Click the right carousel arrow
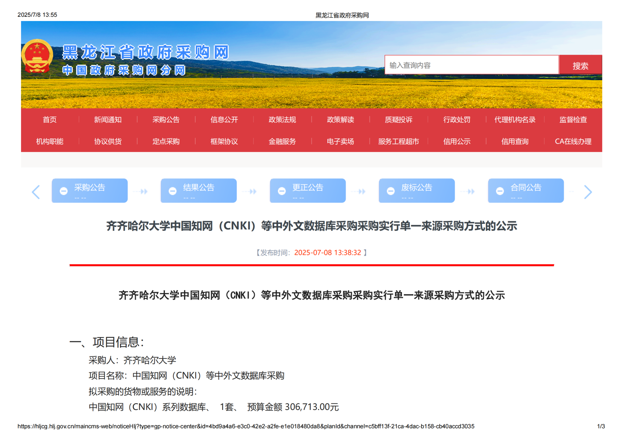Screen dimensions: 623x440 588,192
